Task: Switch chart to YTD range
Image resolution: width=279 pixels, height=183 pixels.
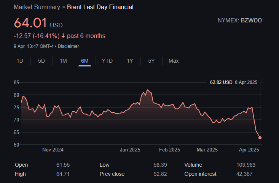Action: tap(107, 61)
